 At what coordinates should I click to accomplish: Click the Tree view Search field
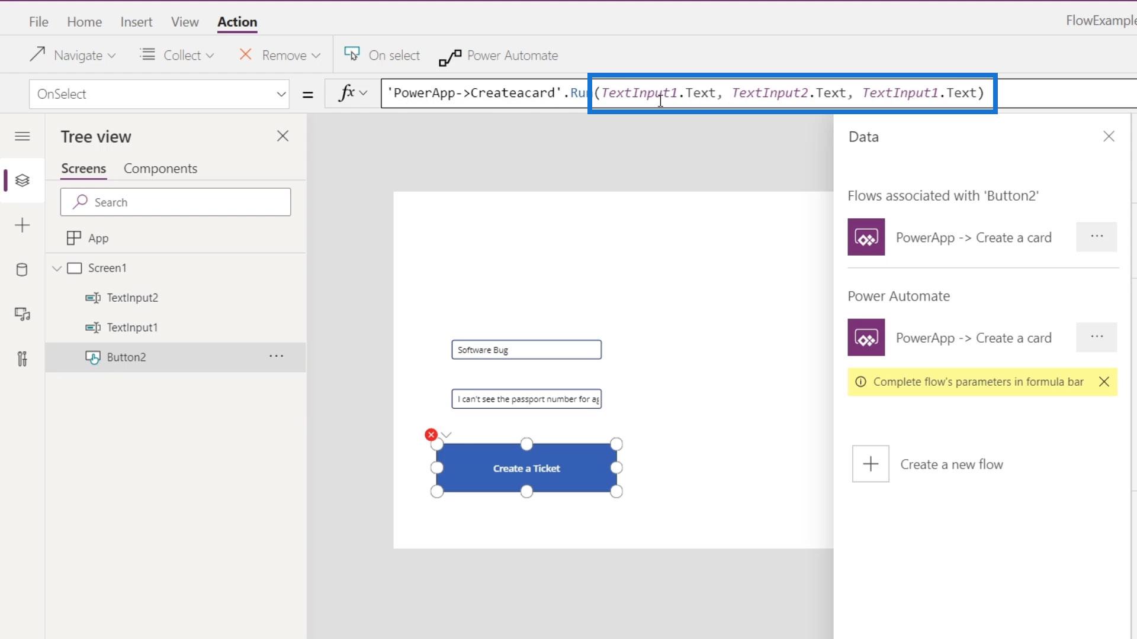(176, 202)
